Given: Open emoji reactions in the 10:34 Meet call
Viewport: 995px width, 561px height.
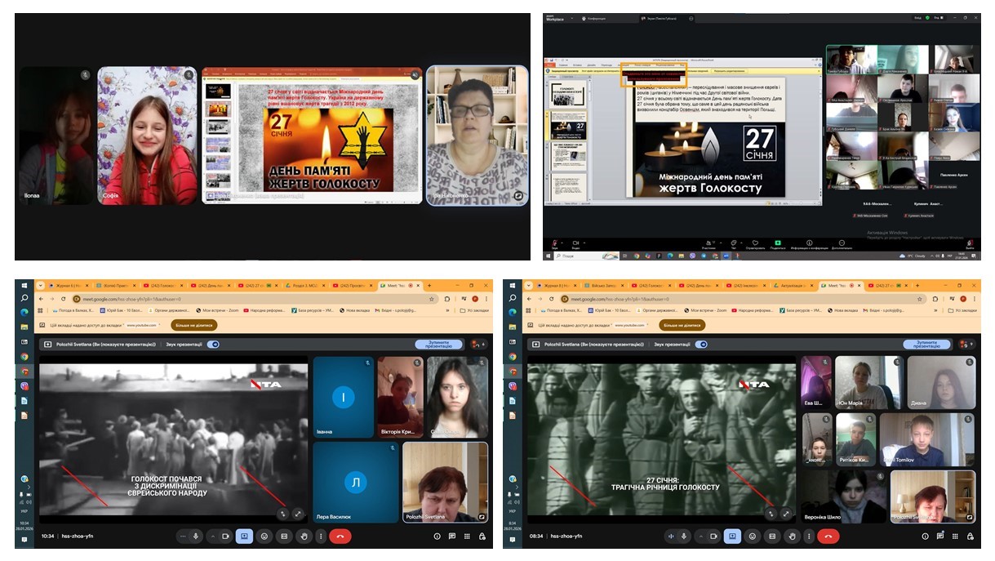Looking at the screenshot, I should [x=264, y=537].
